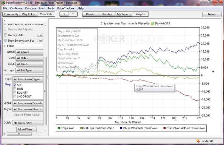Switch to the Community tab
The width and height of the screenshot is (224, 145).
[x=11, y=14]
